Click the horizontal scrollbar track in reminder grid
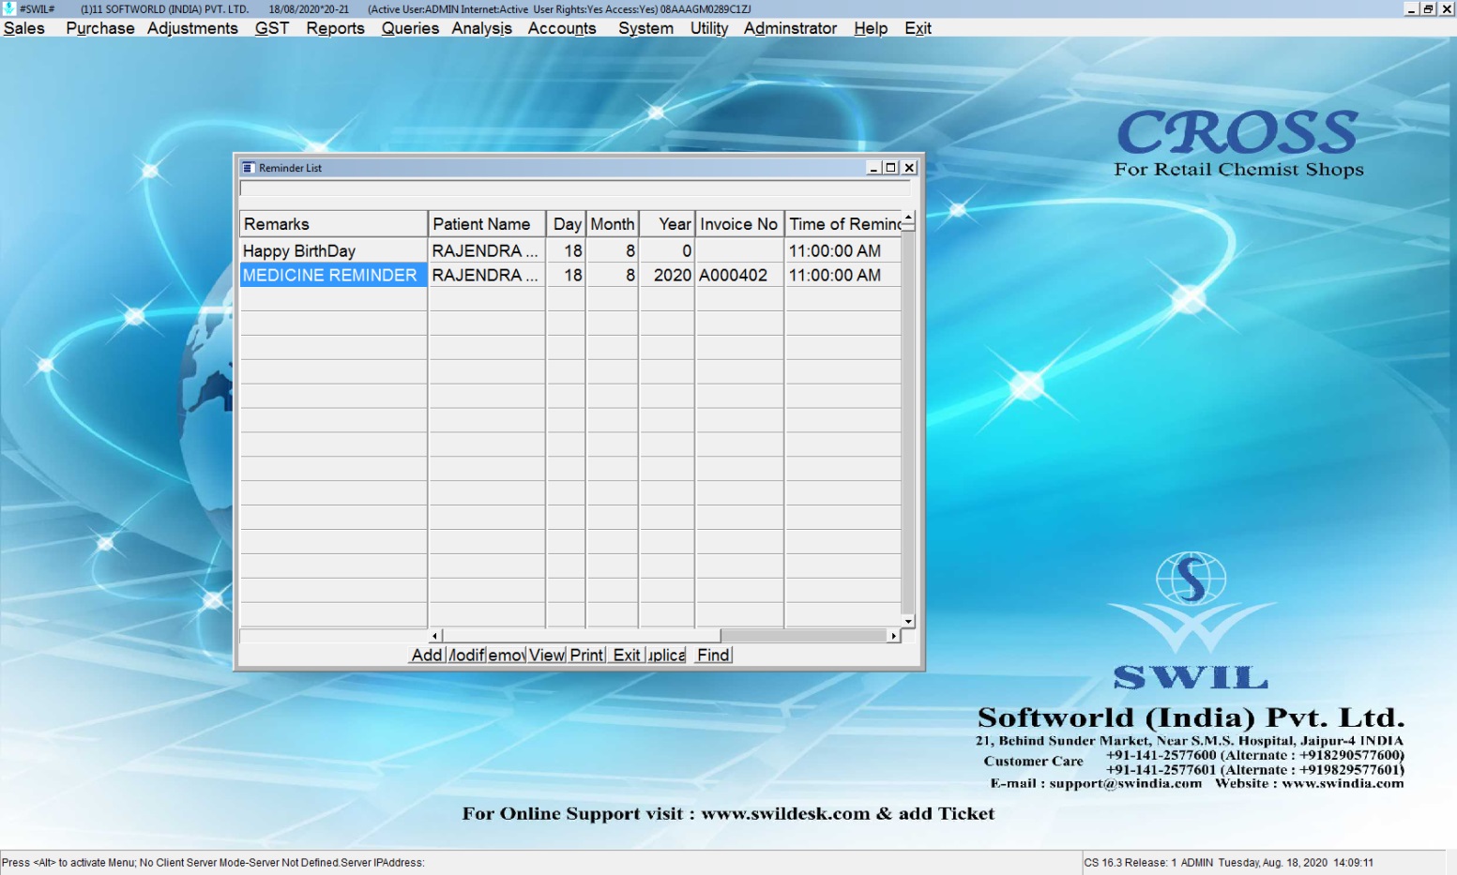This screenshot has height=875, width=1457. click(804, 636)
